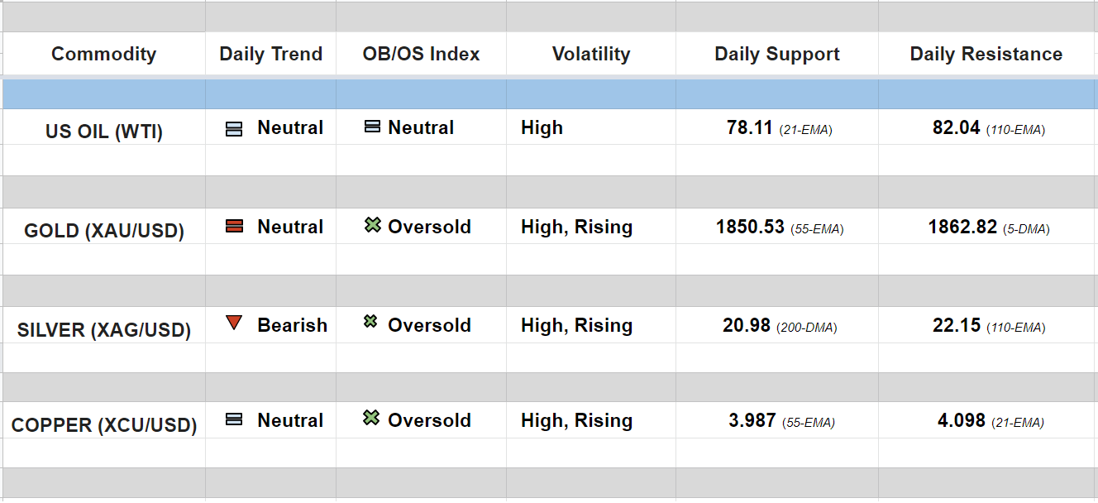The height and width of the screenshot is (503, 1098).
Task: Click Copper's neutral trend bars icon
Action: click(234, 419)
